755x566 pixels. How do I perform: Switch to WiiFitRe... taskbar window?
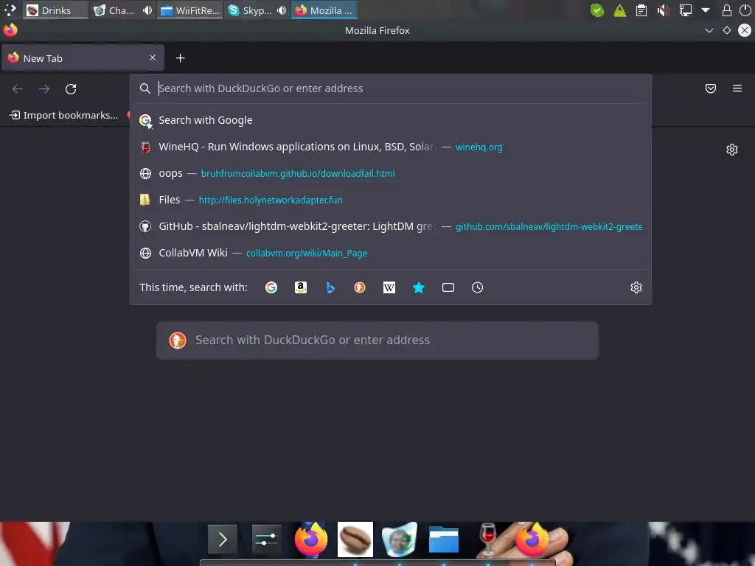coord(190,10)
